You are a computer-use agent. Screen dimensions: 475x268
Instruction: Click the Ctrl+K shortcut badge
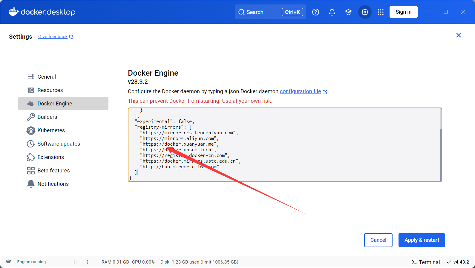click(292, 12)
